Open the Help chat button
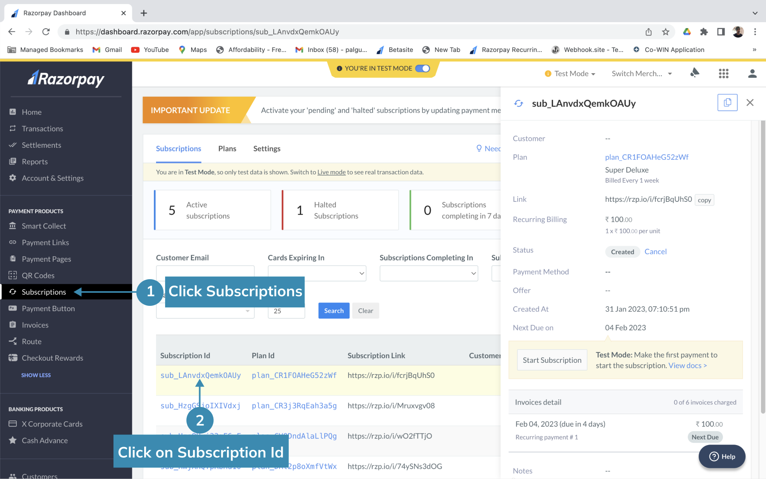Screen dimensions: 766x479 point(722,456)
